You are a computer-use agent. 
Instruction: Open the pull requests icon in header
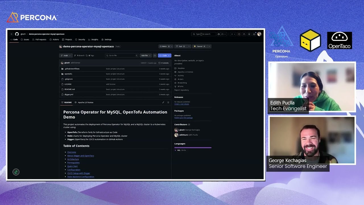(x=244, y=34)
